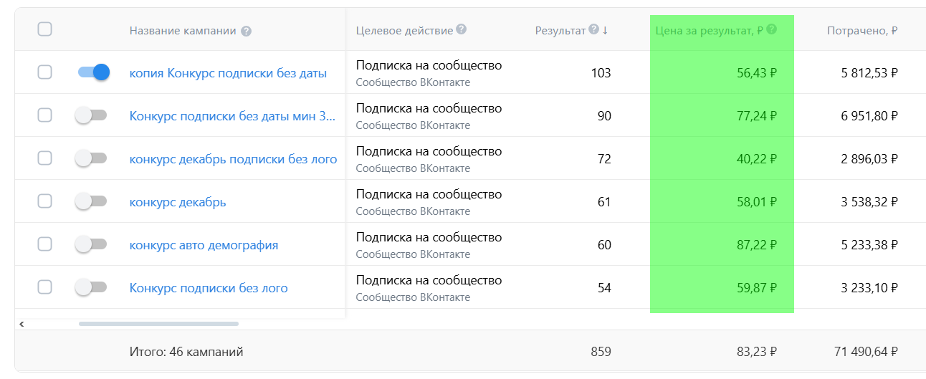Click the Название кампании column header
Screen dimensions: 926x379
[184, 31]
